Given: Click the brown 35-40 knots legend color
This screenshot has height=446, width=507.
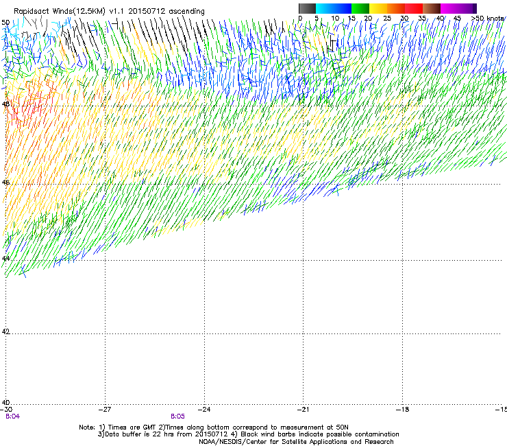Looking at the screenshot, I should click(x=432, y=8).
